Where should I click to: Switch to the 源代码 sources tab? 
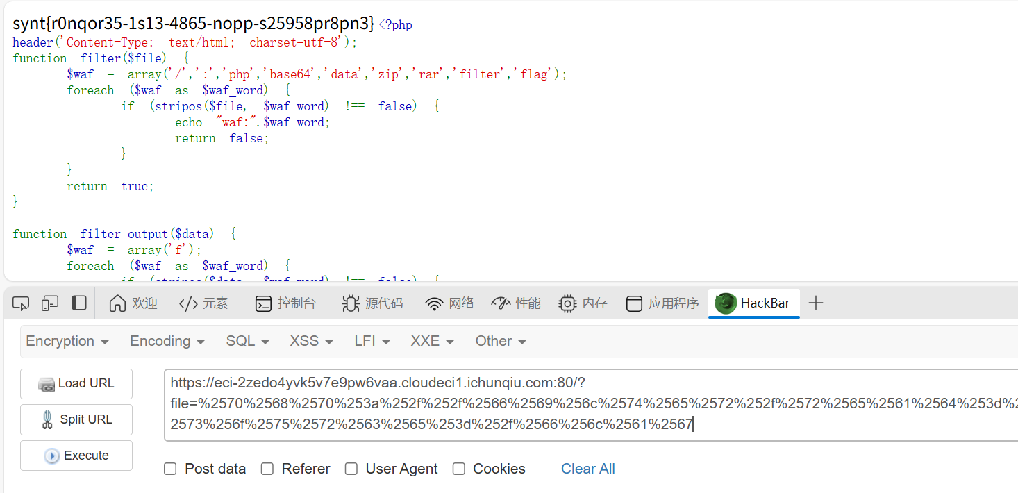(x=372, y=303)
